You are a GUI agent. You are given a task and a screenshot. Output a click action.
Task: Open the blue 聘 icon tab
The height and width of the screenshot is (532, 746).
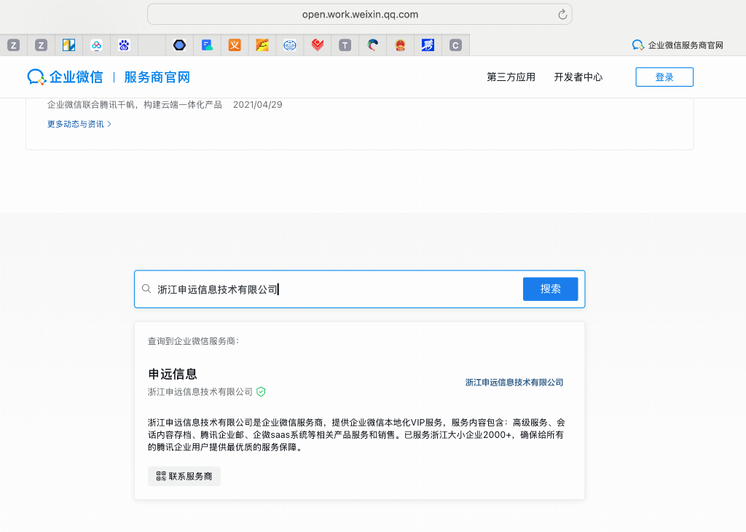[x=428, y=45]
